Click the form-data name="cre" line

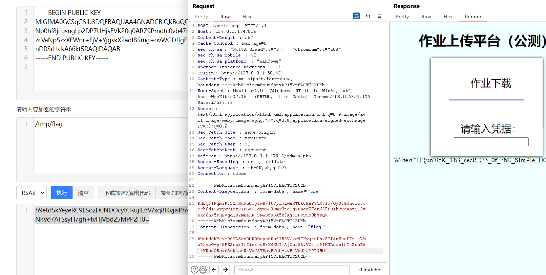259,191
